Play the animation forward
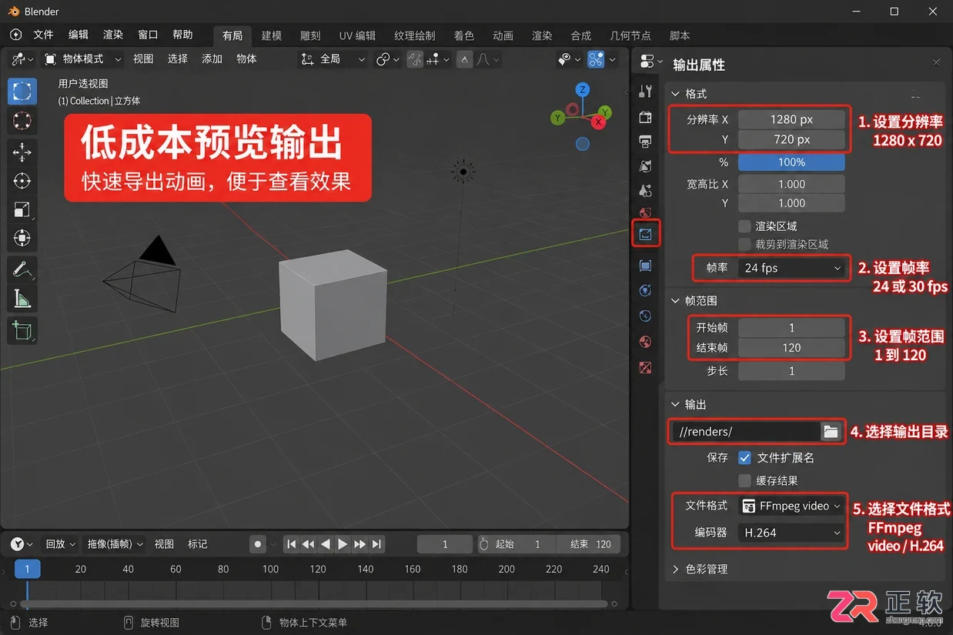The width and height of the screenshot is (953, 635). tap(343, 544)
